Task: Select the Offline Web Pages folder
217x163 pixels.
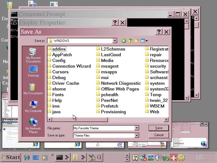Action: [118, 89]
